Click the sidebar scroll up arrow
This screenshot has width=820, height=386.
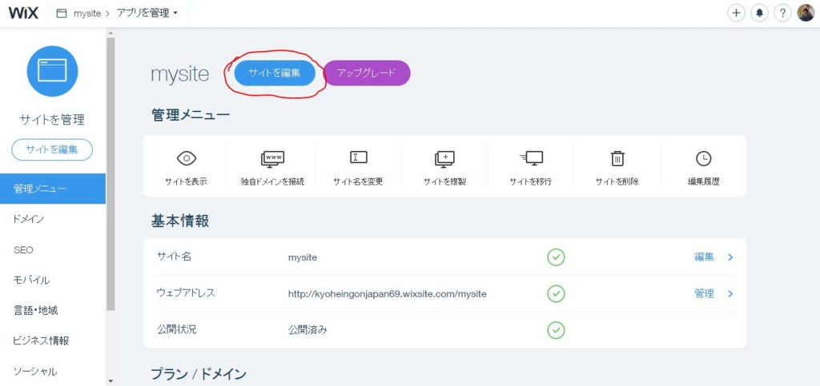[111, 34]
